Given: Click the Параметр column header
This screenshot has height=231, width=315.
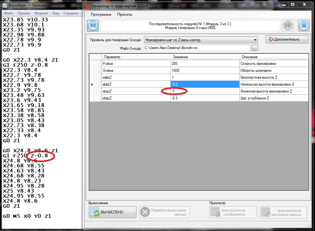Looking at the screenshot, I should tap(136, 57).
